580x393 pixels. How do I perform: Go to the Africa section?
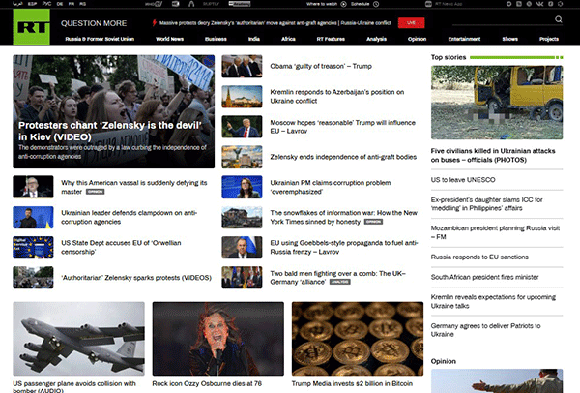click(x=288, y=39)
